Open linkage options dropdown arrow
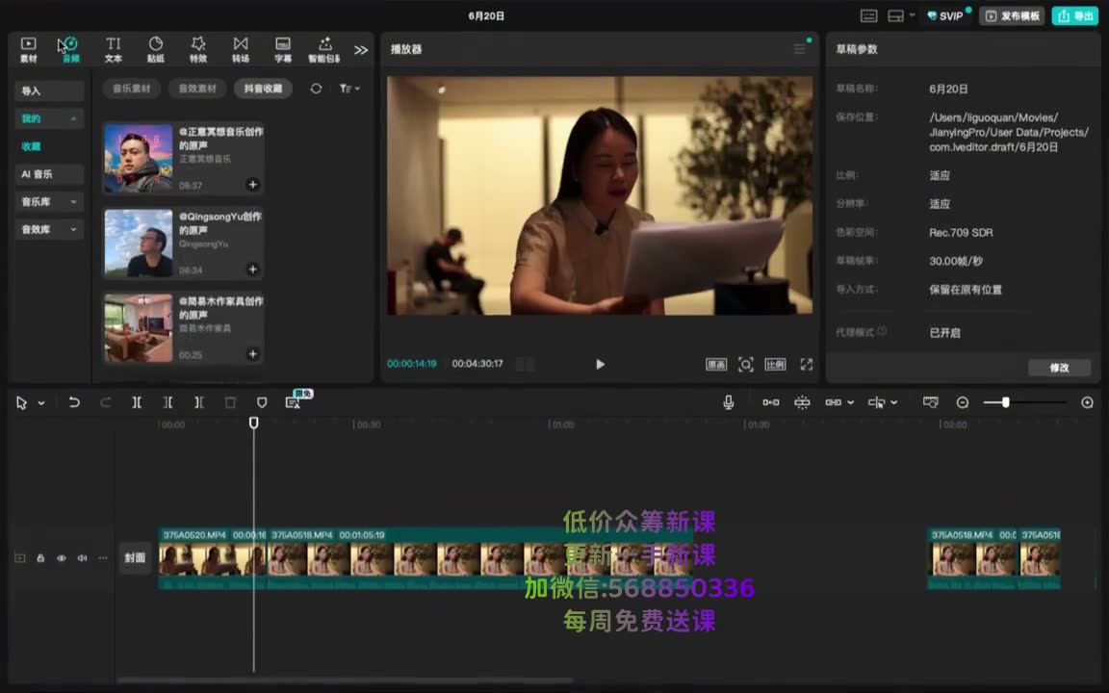This screenshot has height=693, width=1109. point(851,403)
